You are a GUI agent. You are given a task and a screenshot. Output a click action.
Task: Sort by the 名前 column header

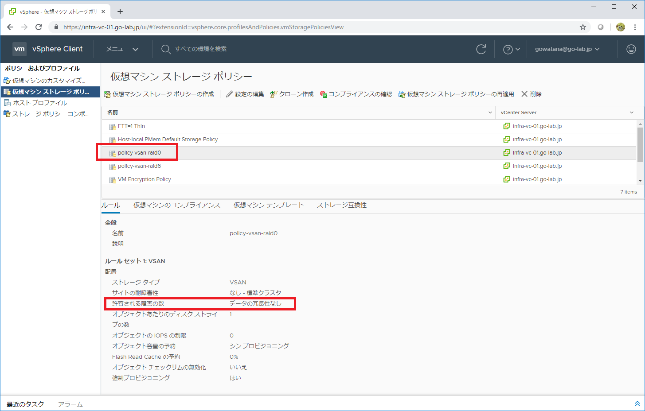pos(113,112)
